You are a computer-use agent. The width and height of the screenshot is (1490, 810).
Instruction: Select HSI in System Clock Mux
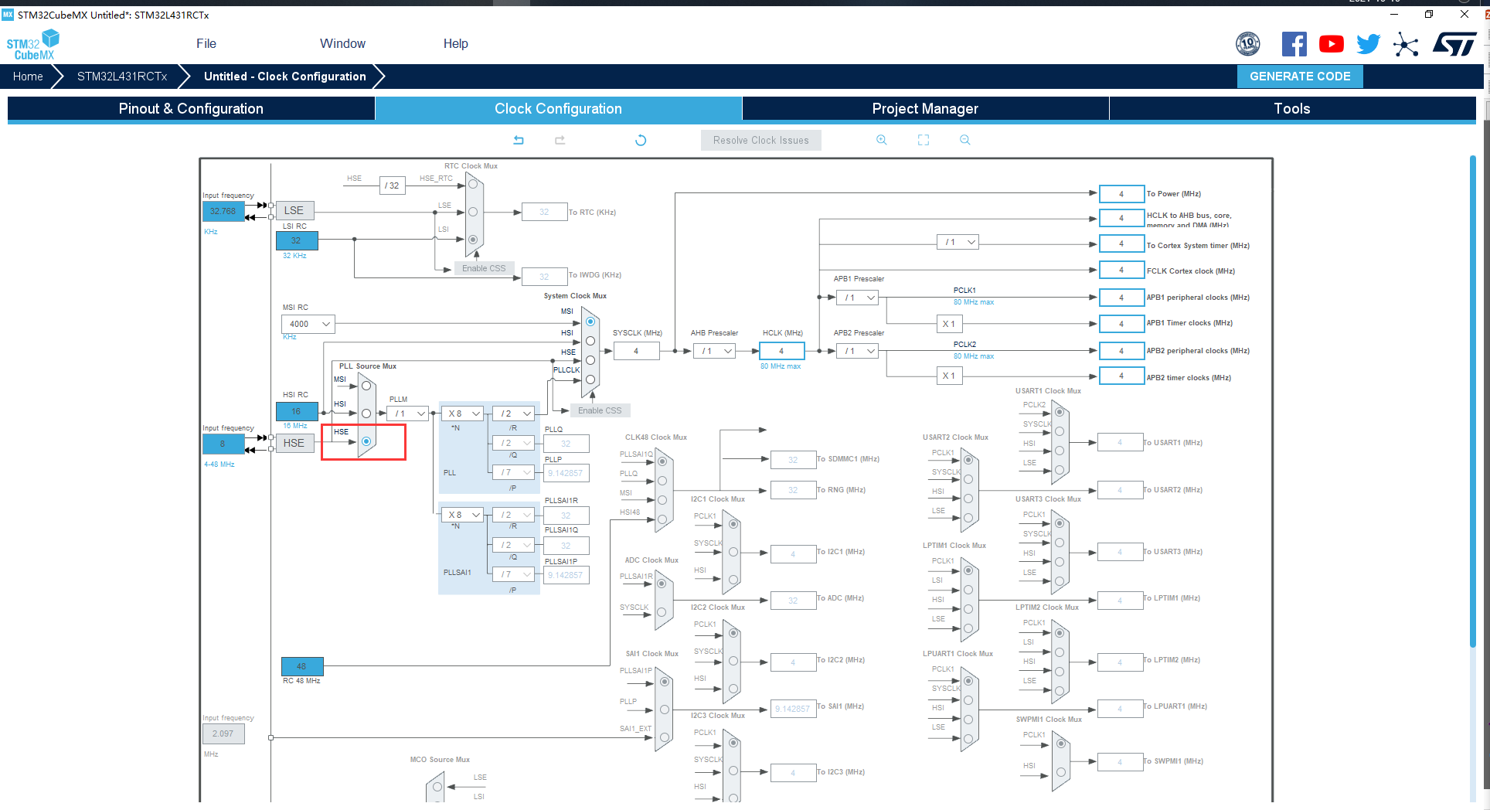pos(590,341)
